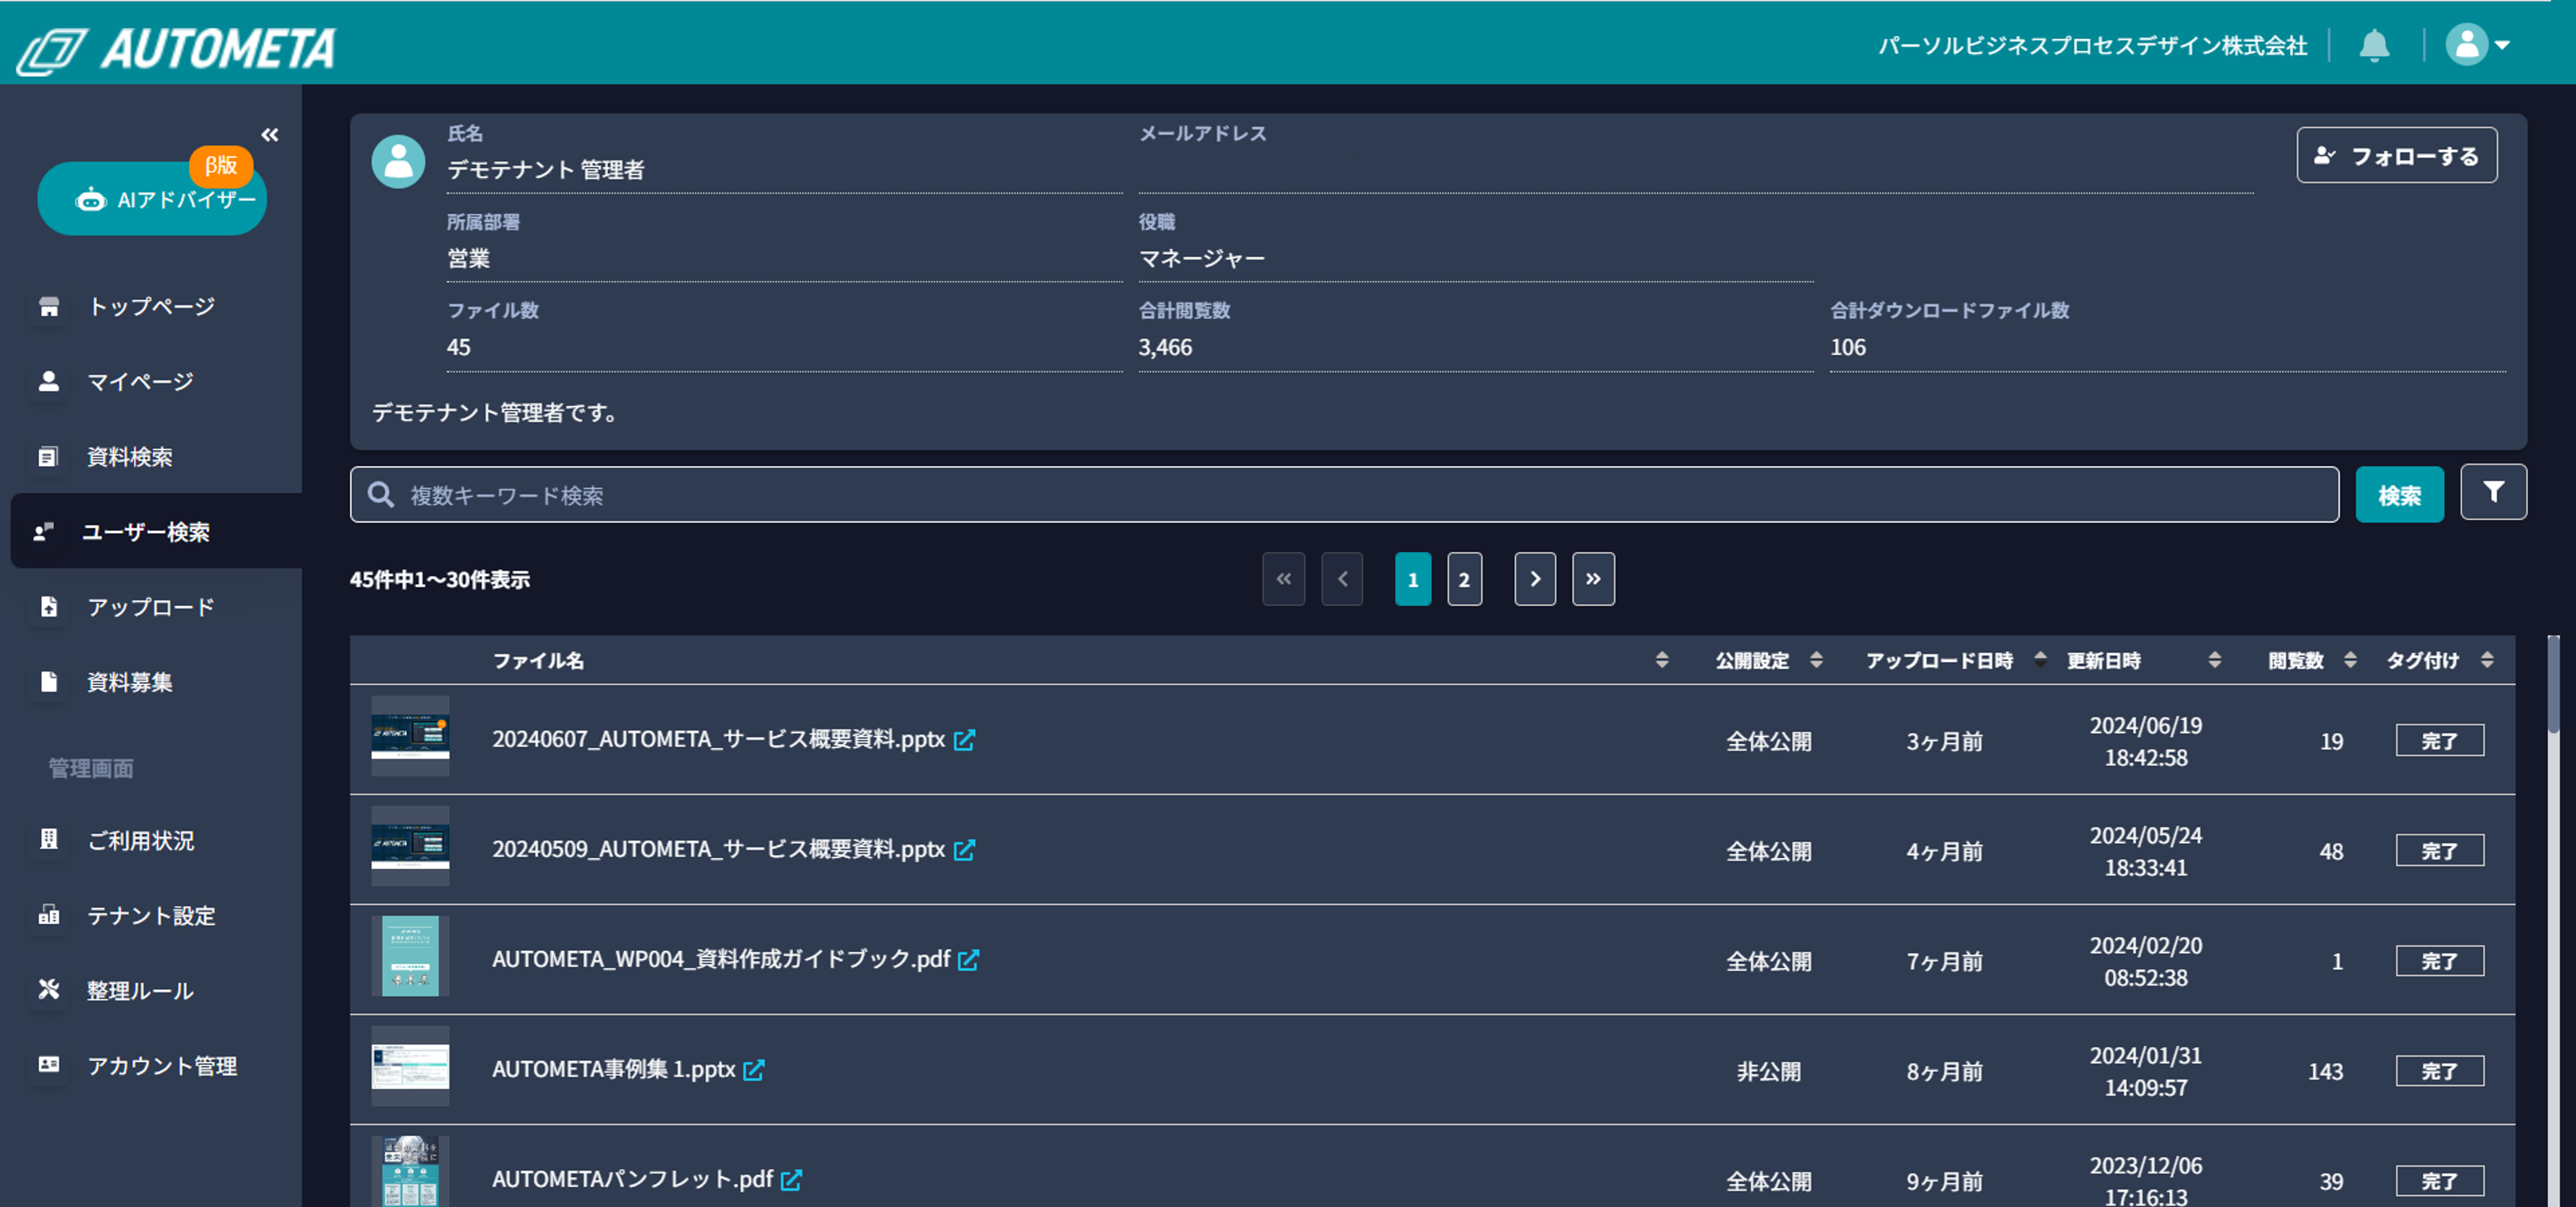The image size is (2576, 1207).
Task: Open 整理ルール in sidebar
Action: point(140,990)
